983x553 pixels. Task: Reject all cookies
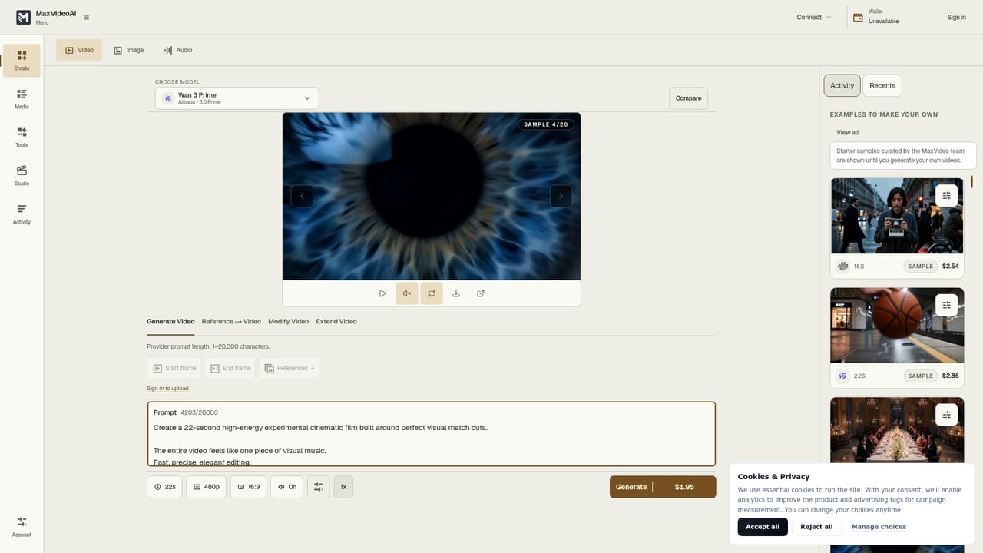(816, 527)
